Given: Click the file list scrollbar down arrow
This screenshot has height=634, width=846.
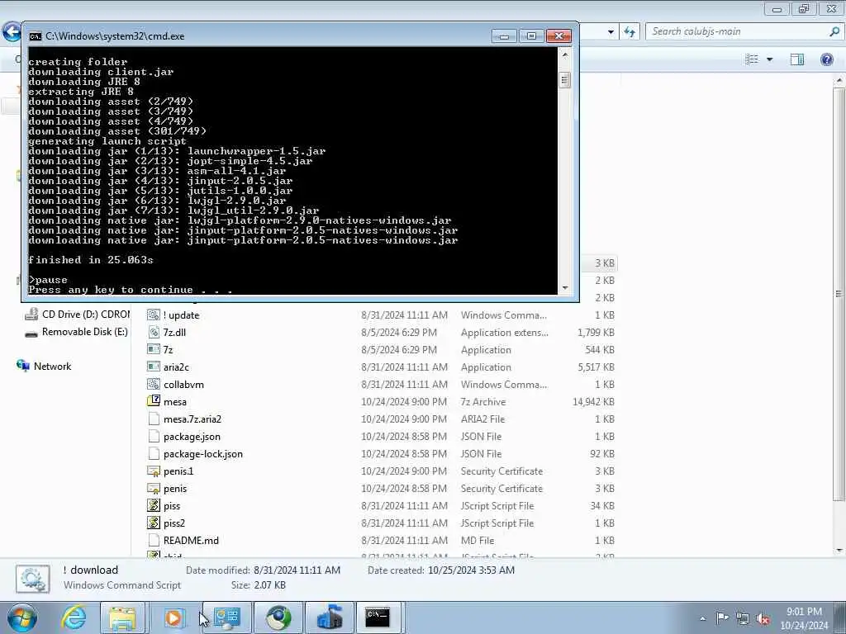Looking at the screenshot, I should pyautogui.click(x=839, y=551).
